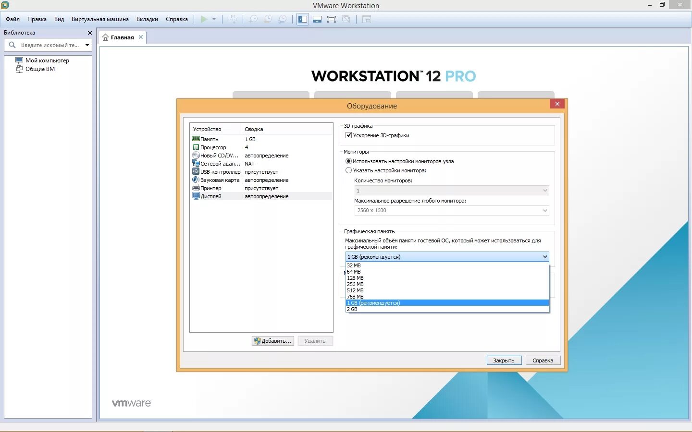This screenshot has width=692, height=432.
Task: Disable Ускорение 3D-графики checkbox
Action: click(x=348, y=135)
